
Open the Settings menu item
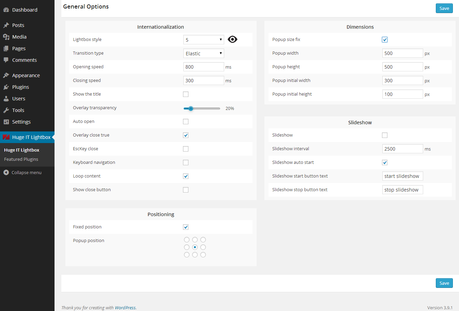click(x=27, y=122)
